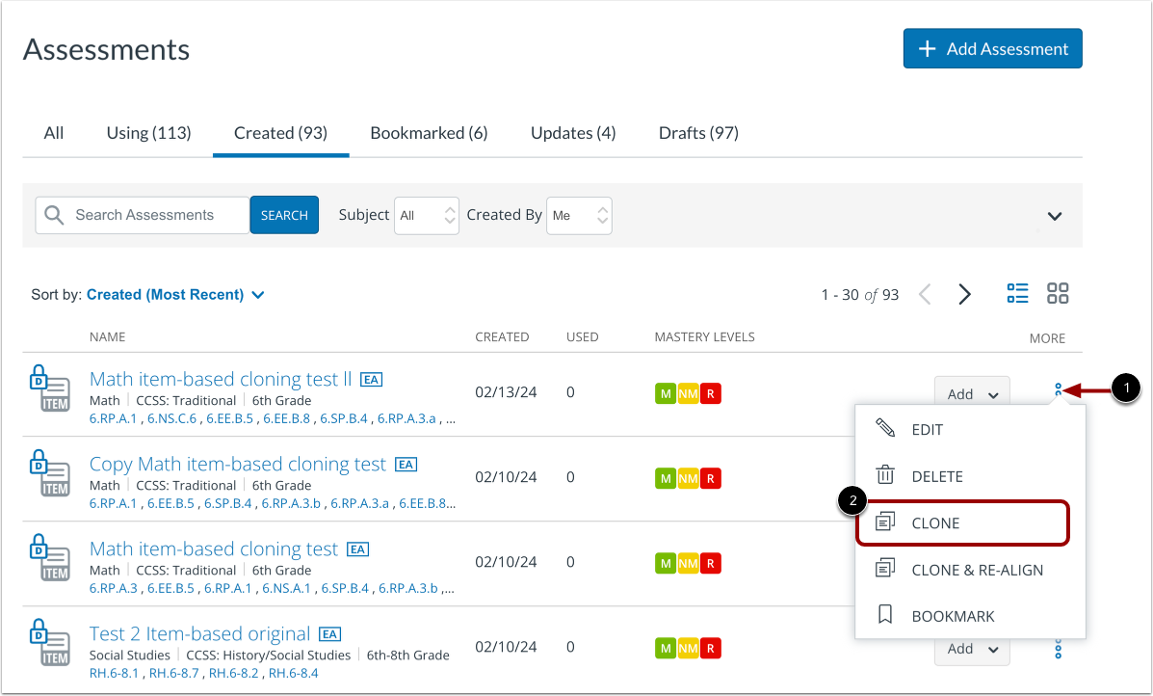Open Add dropdown for Math item-based cloning test II
The image size is (1153, 696).
click(x=971, y=392)
